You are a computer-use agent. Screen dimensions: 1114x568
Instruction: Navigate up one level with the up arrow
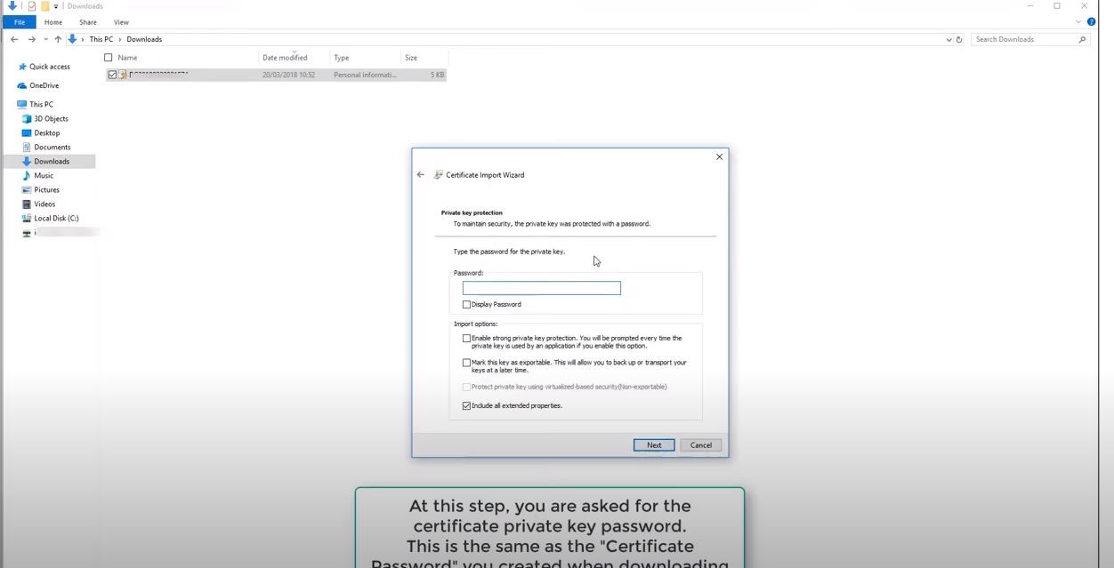(x=58, y=39)
